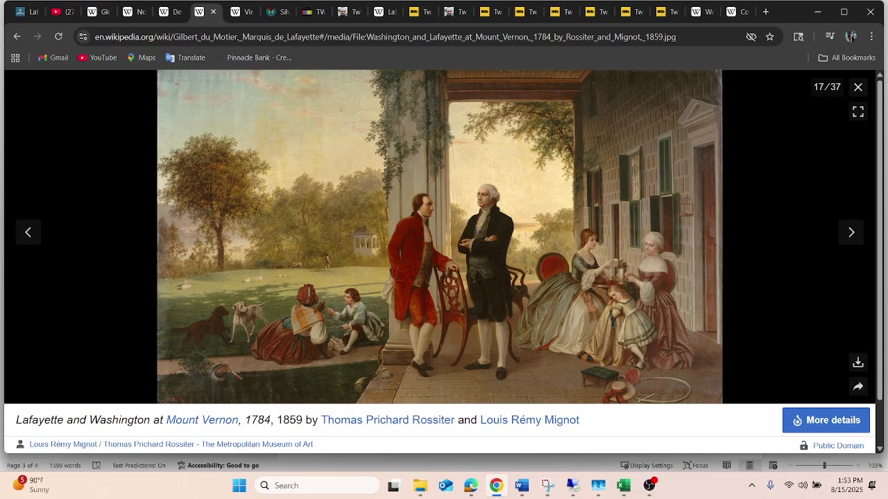Open Snipping Tool from taskbar
The height and width of the screenshot is (499, 888).
[547, 485]
